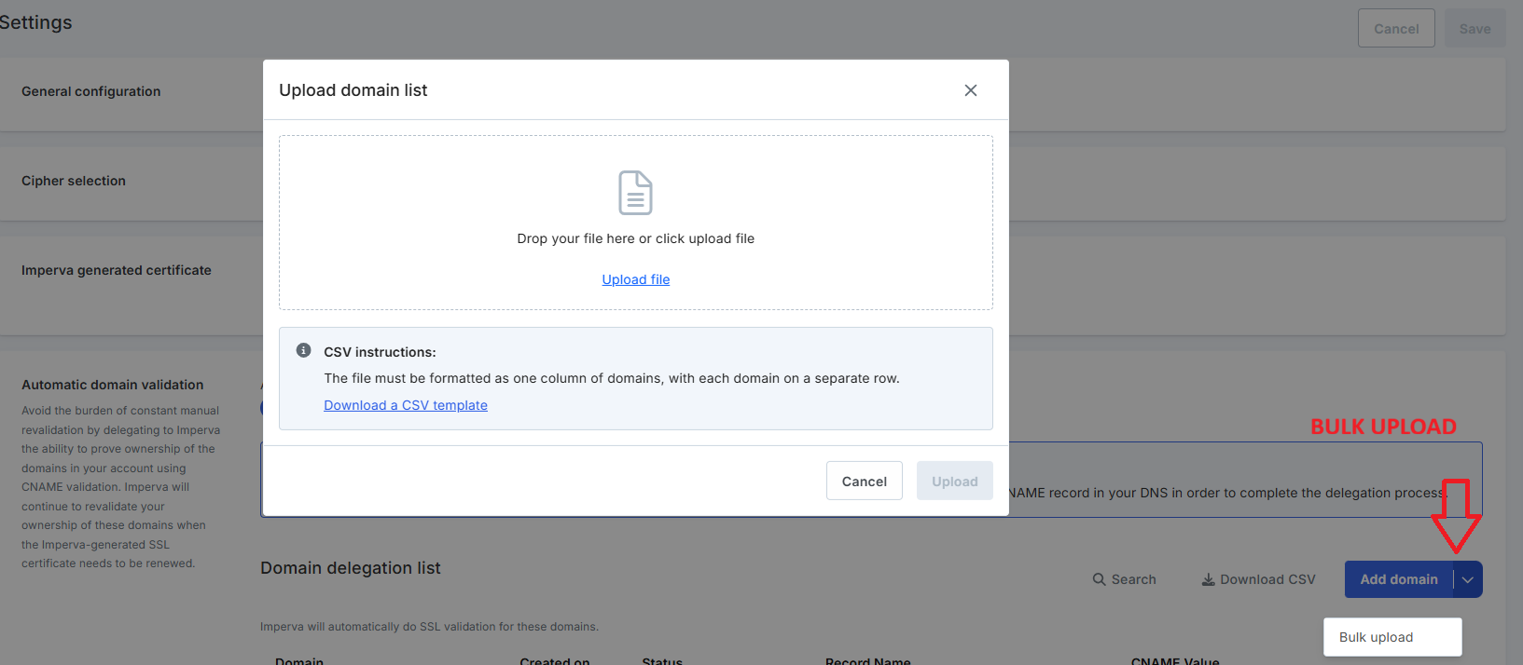Click the Search magnifier icon
1523x665 pixels.
tap(1100, 579)
